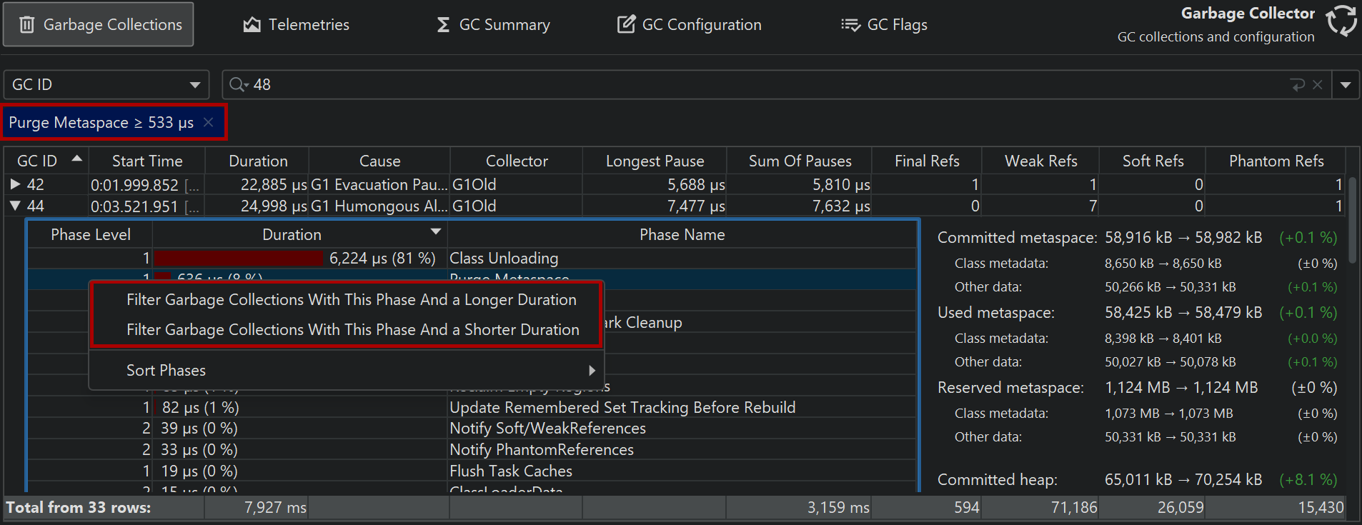Collapse GC row 44
This screenshot has height=525, width=1362.
point(15,206)
